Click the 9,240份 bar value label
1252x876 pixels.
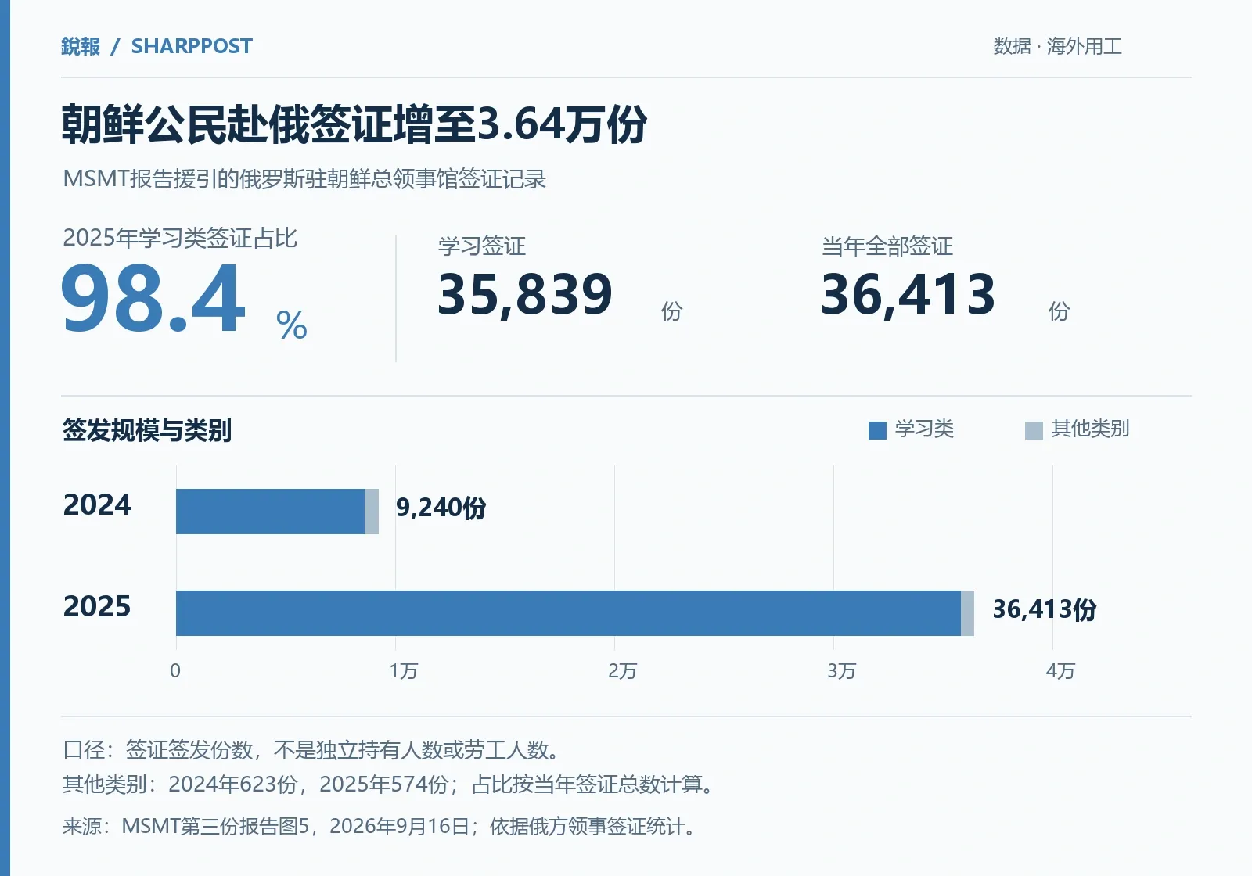pos(441,508)
